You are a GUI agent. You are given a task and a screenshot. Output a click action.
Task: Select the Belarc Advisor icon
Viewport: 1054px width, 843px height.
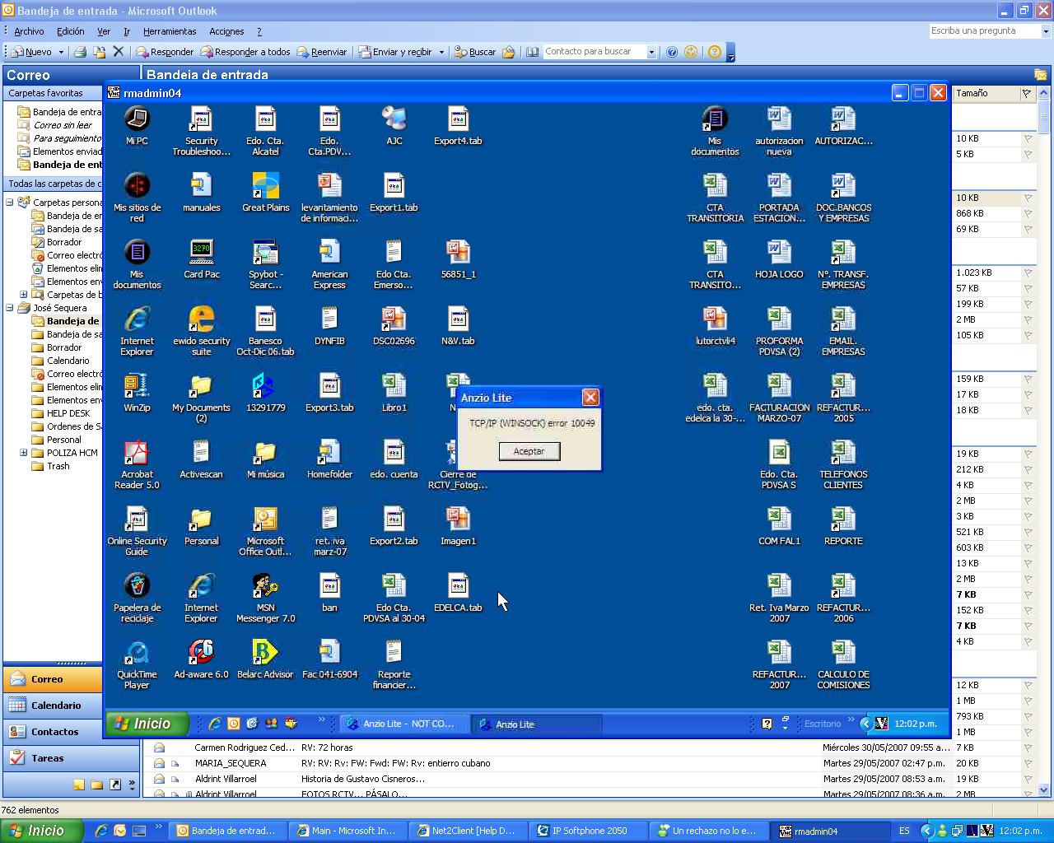pos(265,659)
